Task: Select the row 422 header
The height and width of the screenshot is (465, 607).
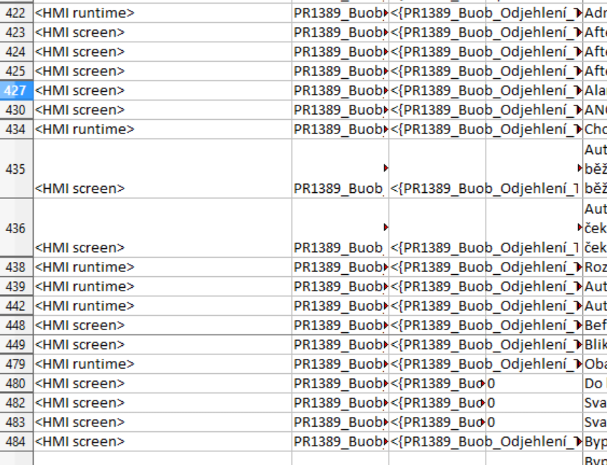Action: [x=15, y=13]
